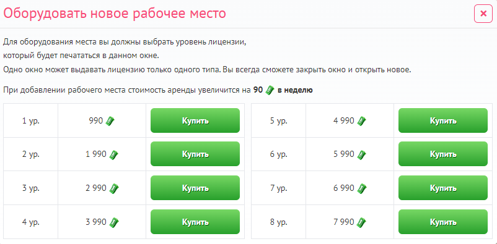Click the money icon beside 1 990 price

click(x=113, y=155)
